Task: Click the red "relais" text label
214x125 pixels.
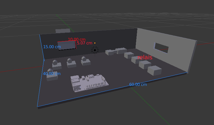Action: [x=145, y=57]
